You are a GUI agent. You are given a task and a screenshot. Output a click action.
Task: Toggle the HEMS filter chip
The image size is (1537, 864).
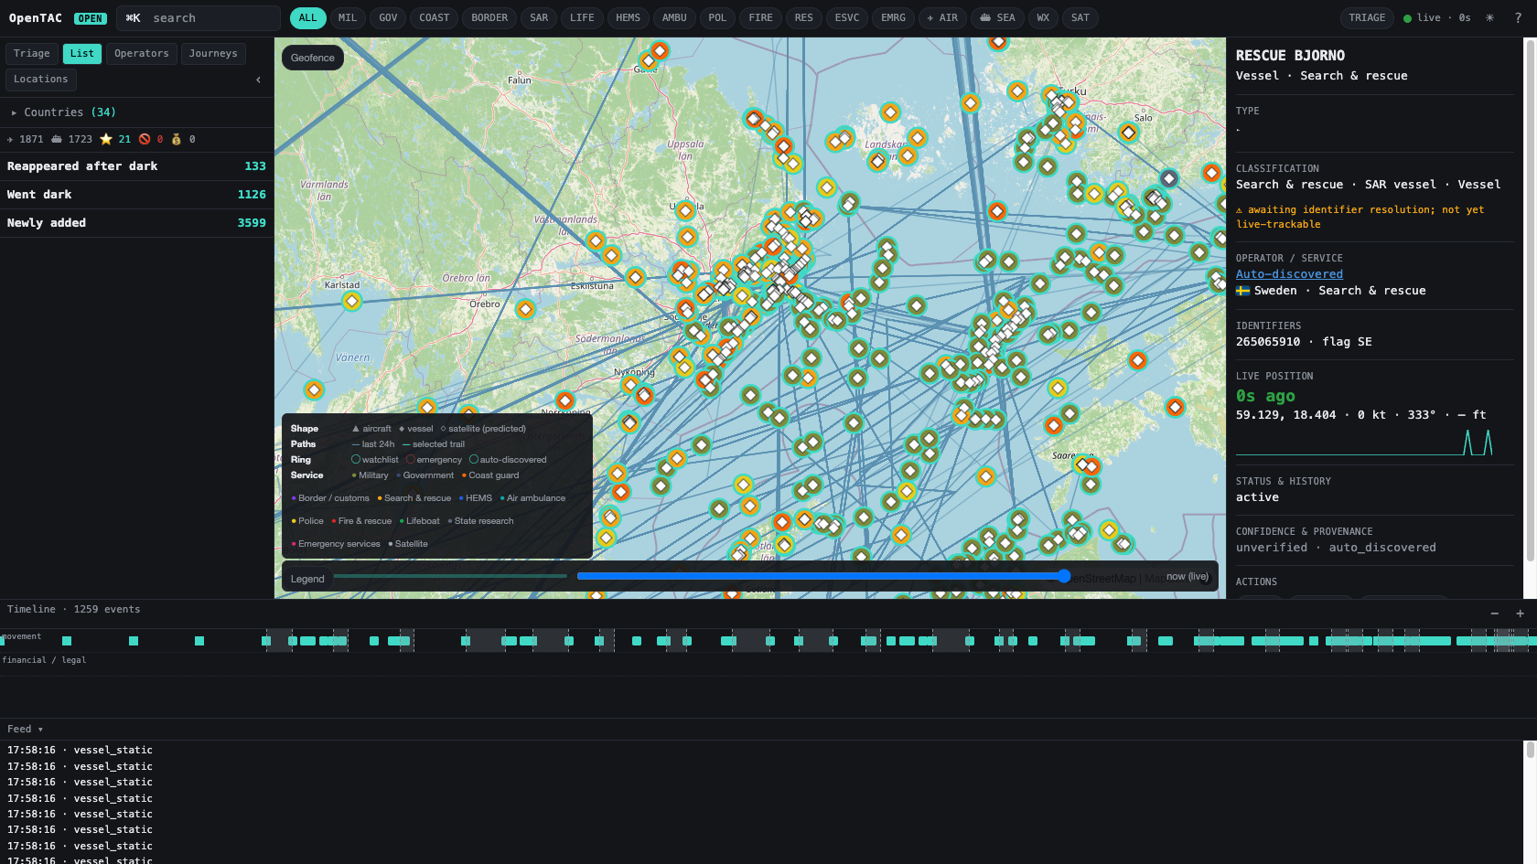pos(628,18)
